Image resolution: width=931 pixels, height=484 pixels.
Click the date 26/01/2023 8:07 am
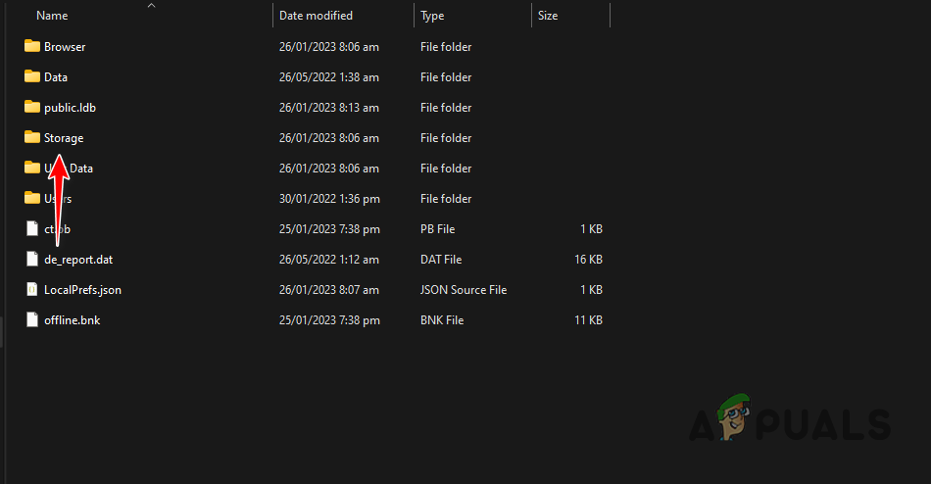click(329, 290)
